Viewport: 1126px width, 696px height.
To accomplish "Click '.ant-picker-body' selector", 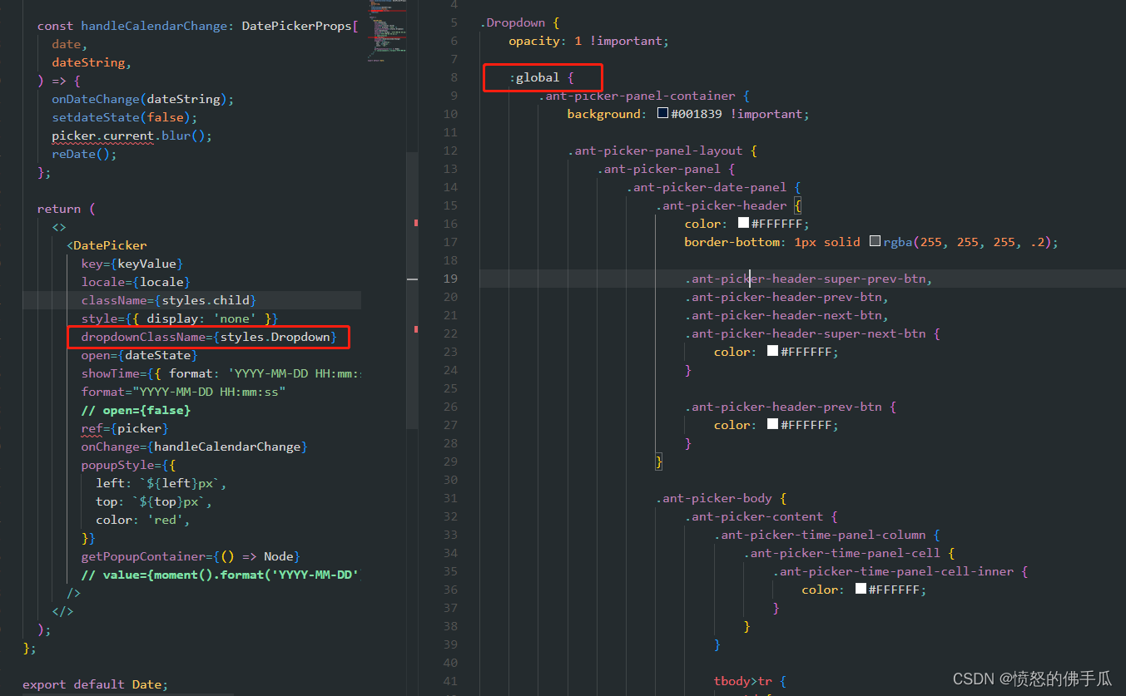I will coord(712,498).
